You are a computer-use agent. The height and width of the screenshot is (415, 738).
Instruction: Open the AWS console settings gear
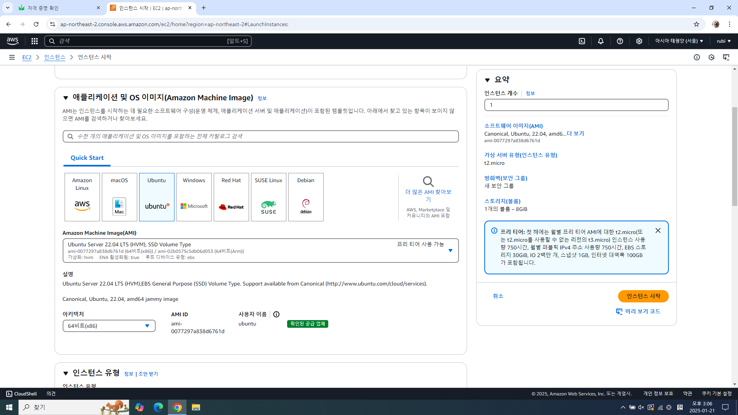639,41
